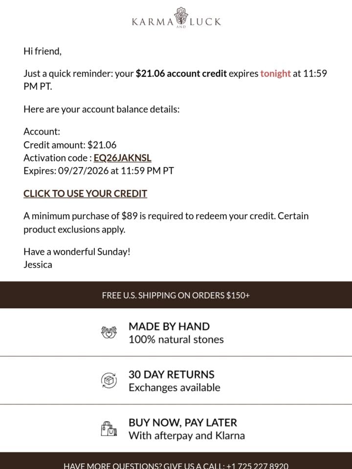Viewport: 352px width, 469px height.
Task: Click the 'With afterpay and Klarna' text
Action: (x=187, y=436)
